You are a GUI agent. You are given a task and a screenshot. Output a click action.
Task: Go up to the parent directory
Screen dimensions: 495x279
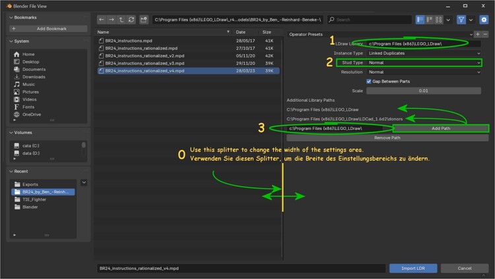(121, 20)
